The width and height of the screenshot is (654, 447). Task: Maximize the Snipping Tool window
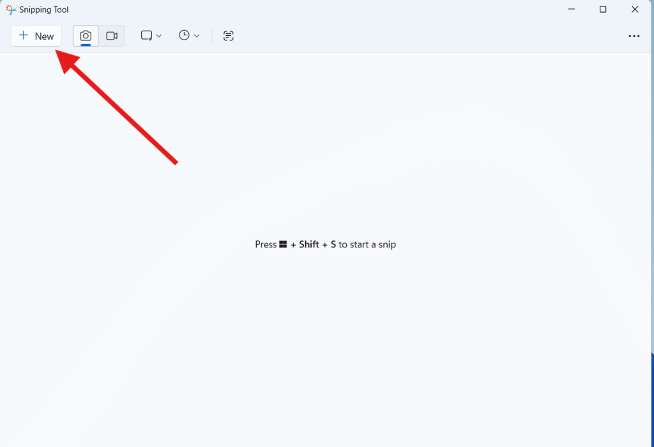pyautogui.click(x=602, y=9)
